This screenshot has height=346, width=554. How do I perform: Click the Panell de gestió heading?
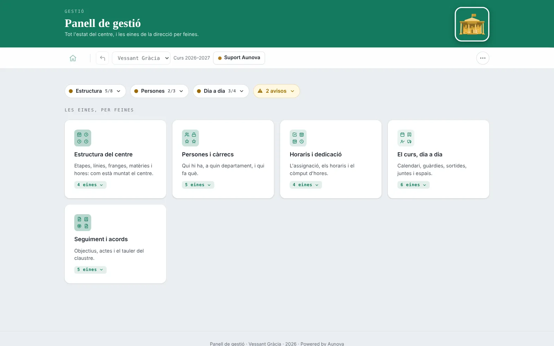pos(103,23)
